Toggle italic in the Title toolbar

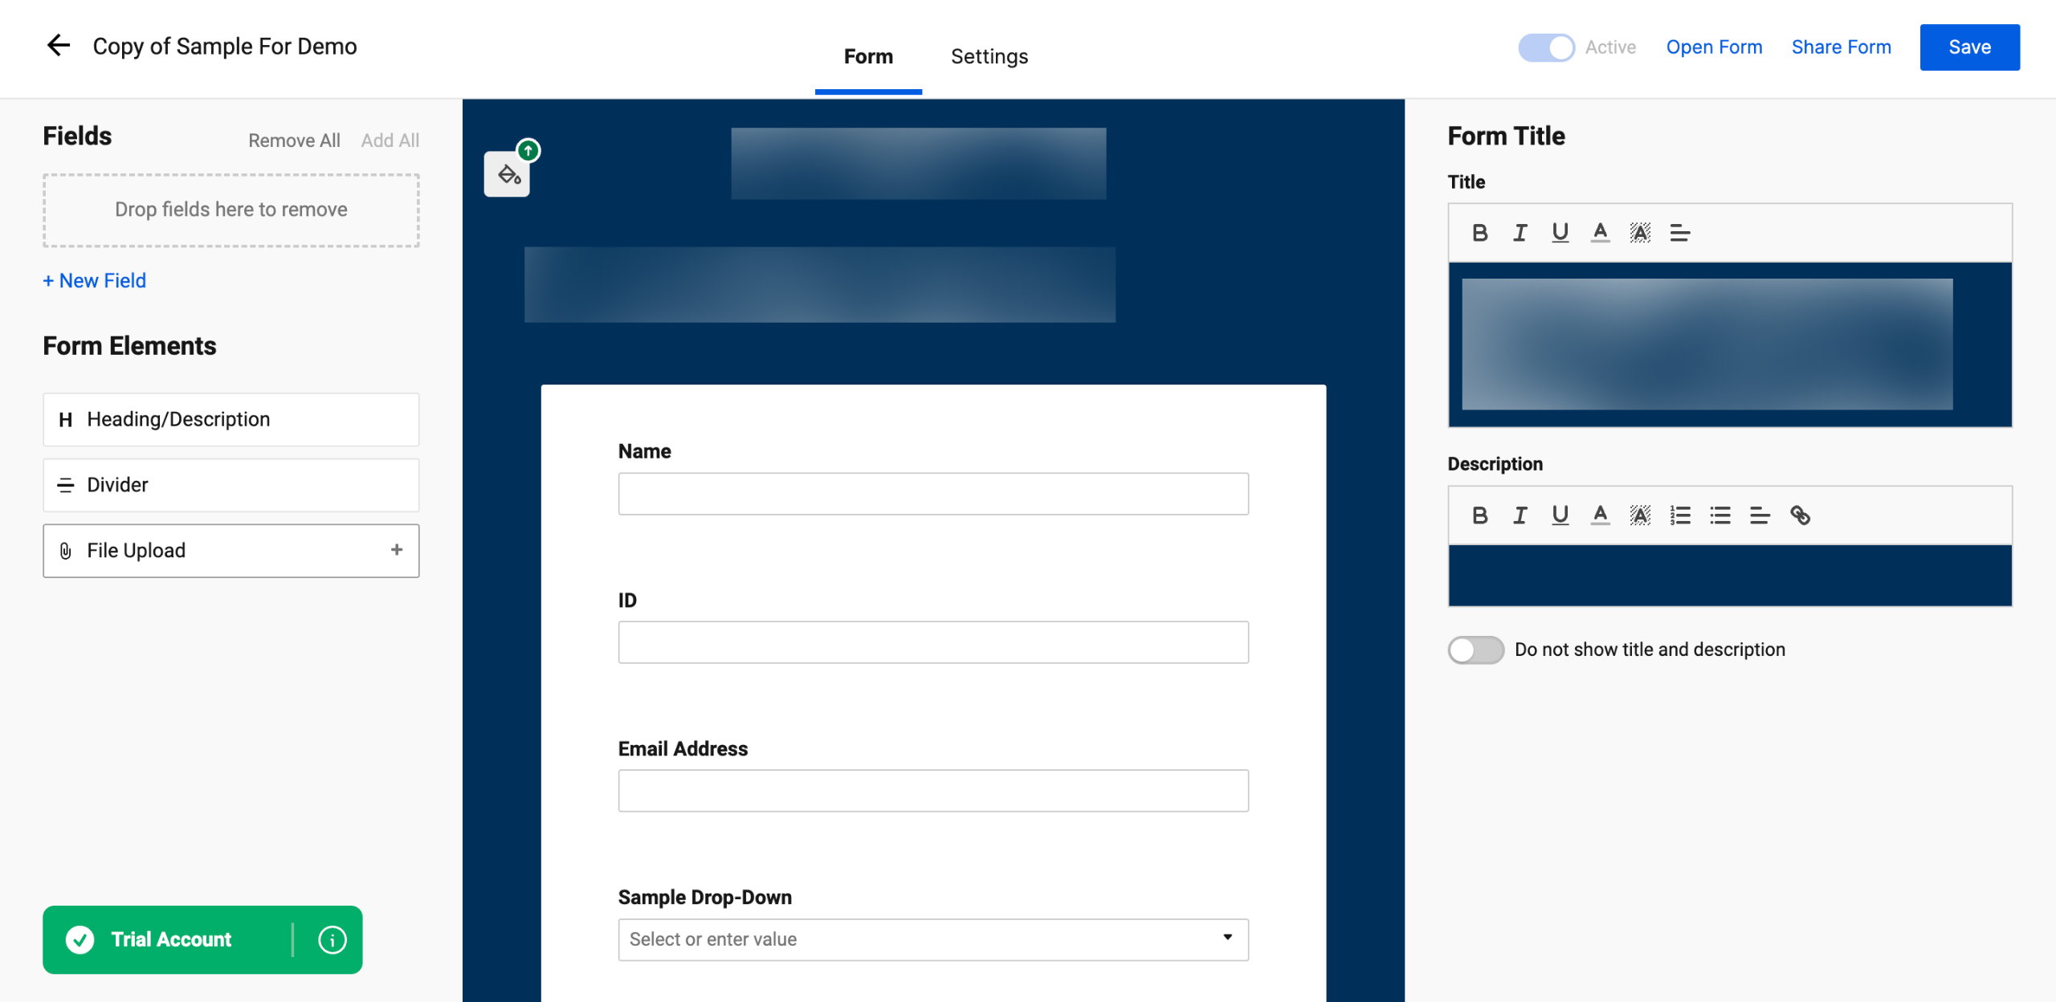[x=1520, y=233]
